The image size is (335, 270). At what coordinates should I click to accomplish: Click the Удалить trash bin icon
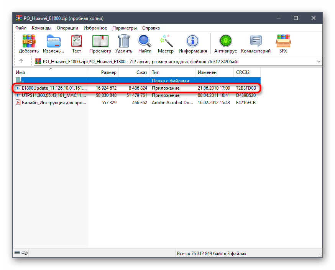coord(124,41)
